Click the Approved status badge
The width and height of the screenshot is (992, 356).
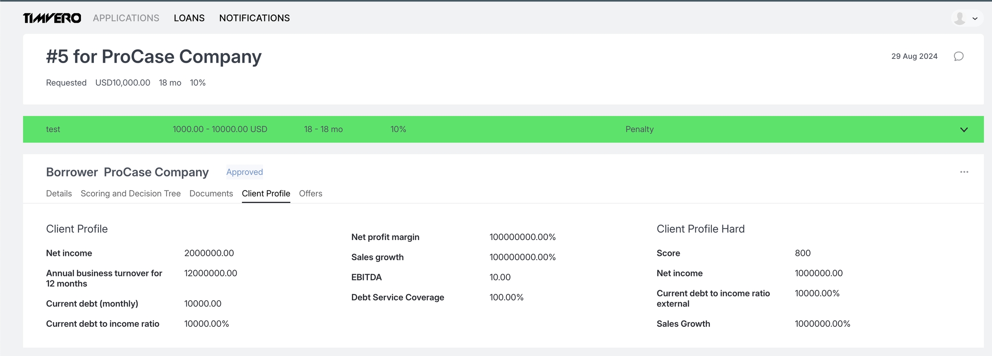(245, 172)
